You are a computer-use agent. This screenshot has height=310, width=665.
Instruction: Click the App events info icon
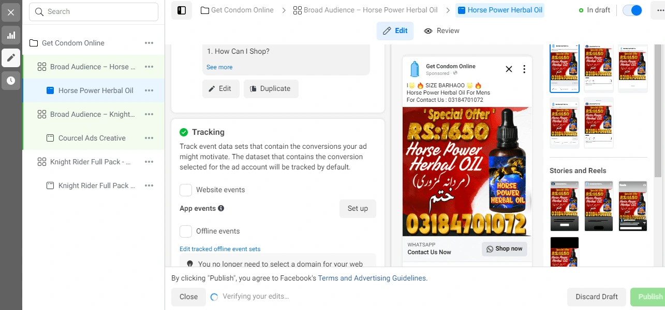pos(221,208)
